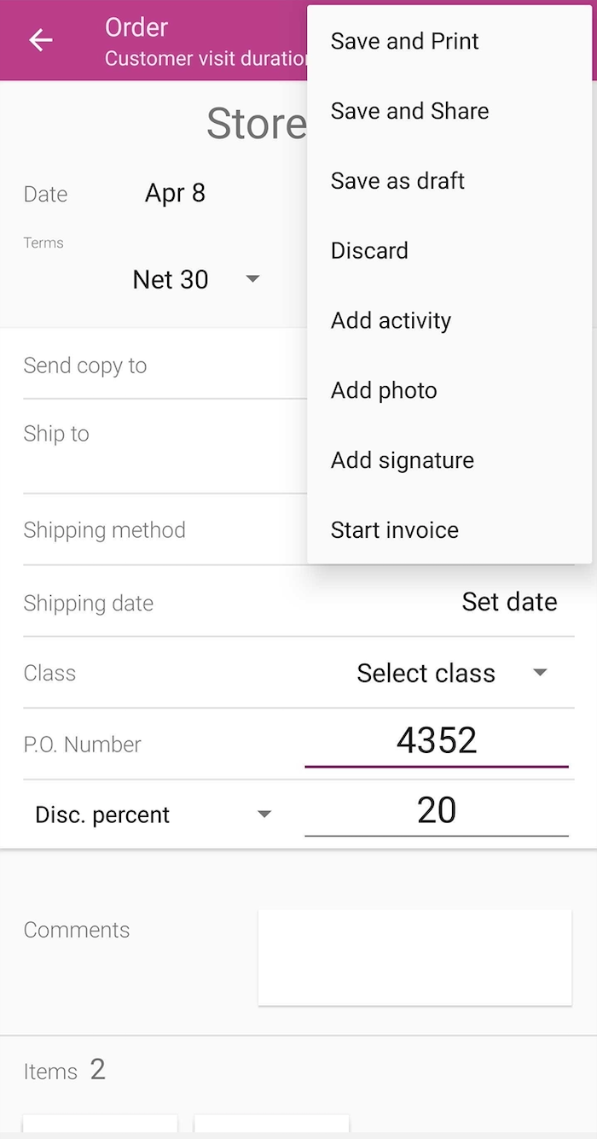
Task: Click the discount value field showing 20
Action: (436, 810)
